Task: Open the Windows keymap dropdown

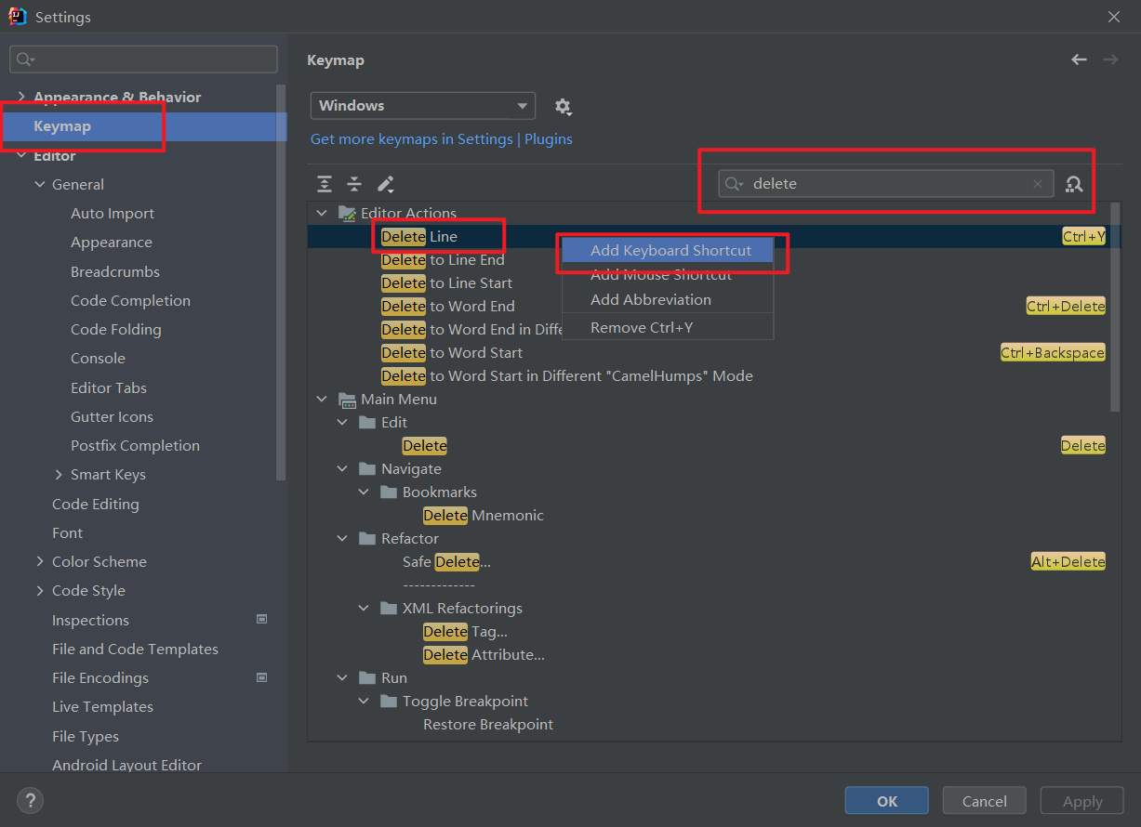Action: coord(422,106)
